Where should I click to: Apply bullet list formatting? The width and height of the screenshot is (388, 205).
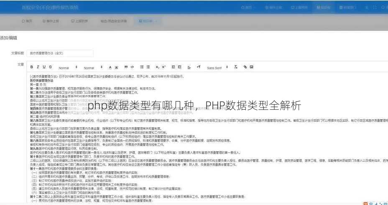148,67
